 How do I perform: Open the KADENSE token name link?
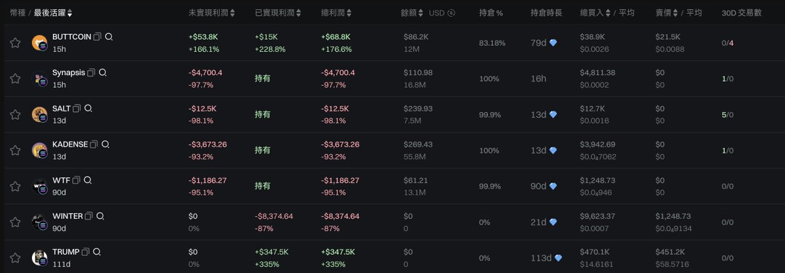70,144
